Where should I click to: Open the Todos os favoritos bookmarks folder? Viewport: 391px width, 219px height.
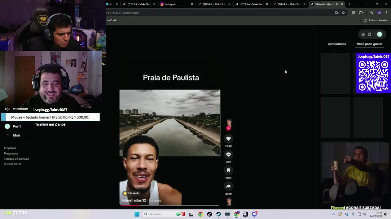point(376,20)
